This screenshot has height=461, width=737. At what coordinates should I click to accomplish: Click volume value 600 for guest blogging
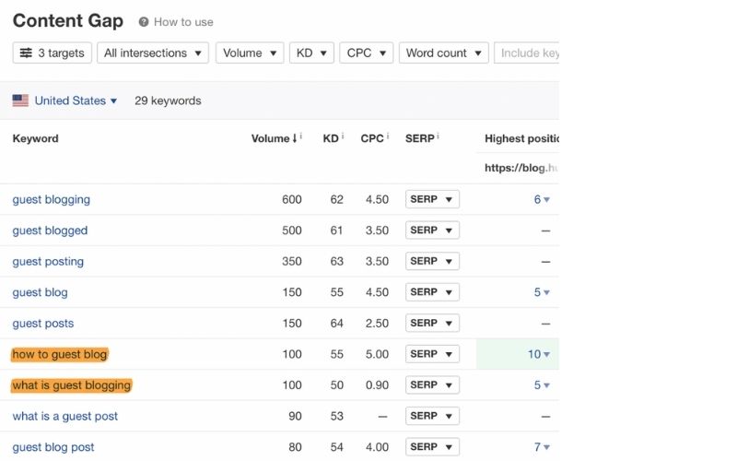[292, 199]
